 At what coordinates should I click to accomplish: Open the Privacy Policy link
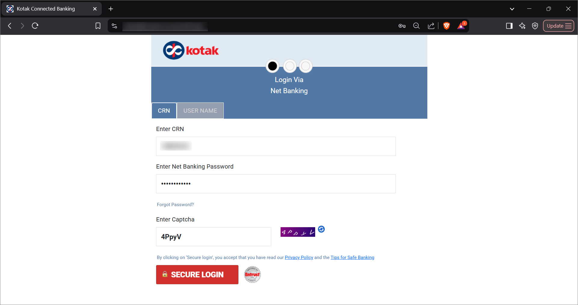[299, 258]
